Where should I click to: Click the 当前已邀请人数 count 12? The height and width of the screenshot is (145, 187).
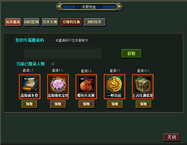[x=53, y=64]
